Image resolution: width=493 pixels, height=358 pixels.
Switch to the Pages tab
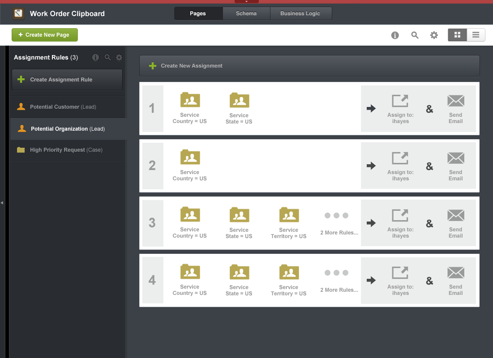coord(198,13)
